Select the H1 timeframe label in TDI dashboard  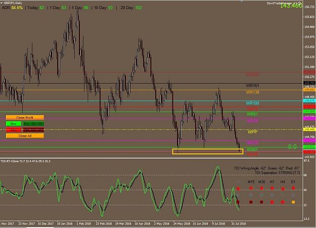[x=272, y=182]
